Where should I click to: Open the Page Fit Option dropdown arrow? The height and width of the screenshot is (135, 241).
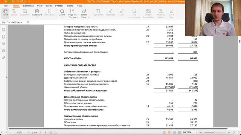pos(78,18)
